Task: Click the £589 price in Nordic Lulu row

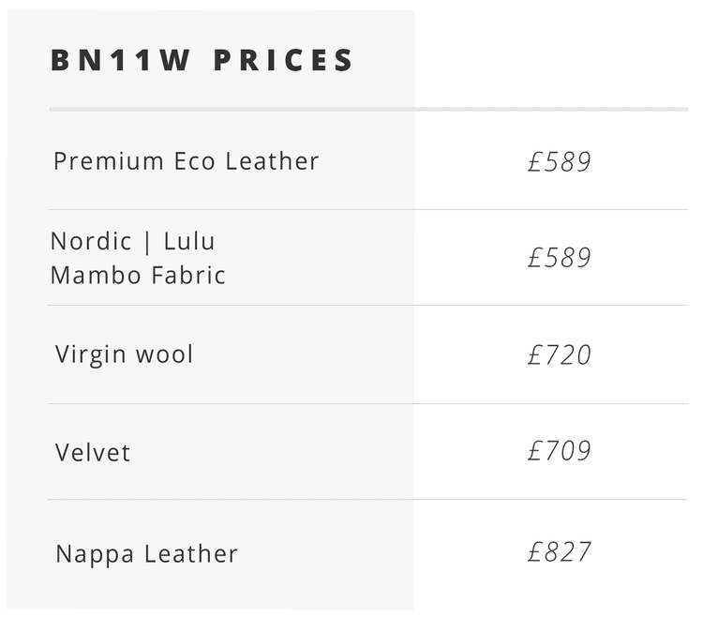Action: click(559, 257)
